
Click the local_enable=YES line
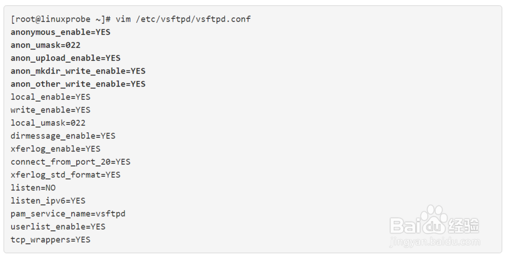(x=50, y=97)
